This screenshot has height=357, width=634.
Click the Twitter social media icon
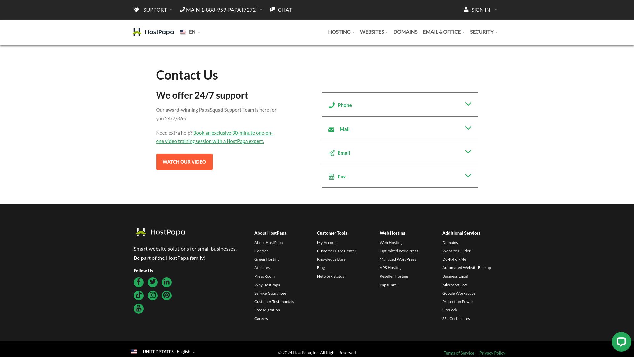(153, 282)
